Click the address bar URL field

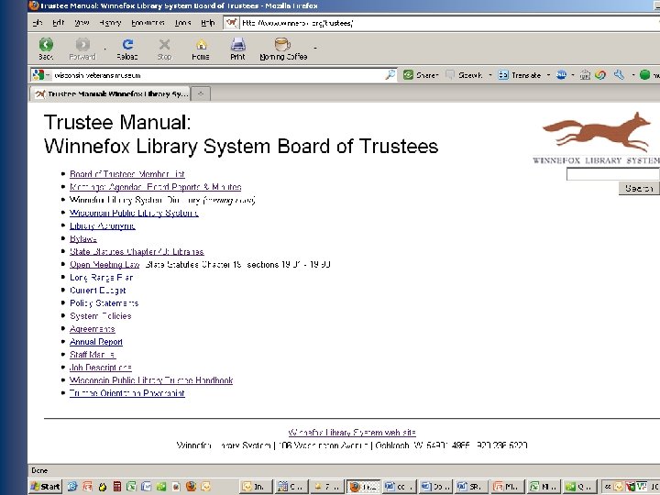pos(446,23)
